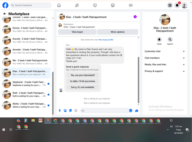Click Elias profile picture in right panel
The image size is (192, 142).
point(165,20)
